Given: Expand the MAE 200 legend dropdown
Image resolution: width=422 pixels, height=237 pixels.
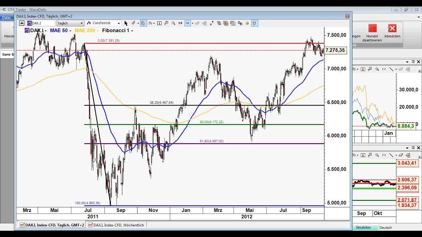Looking at the screenshot, I should [x=98, y=31].
